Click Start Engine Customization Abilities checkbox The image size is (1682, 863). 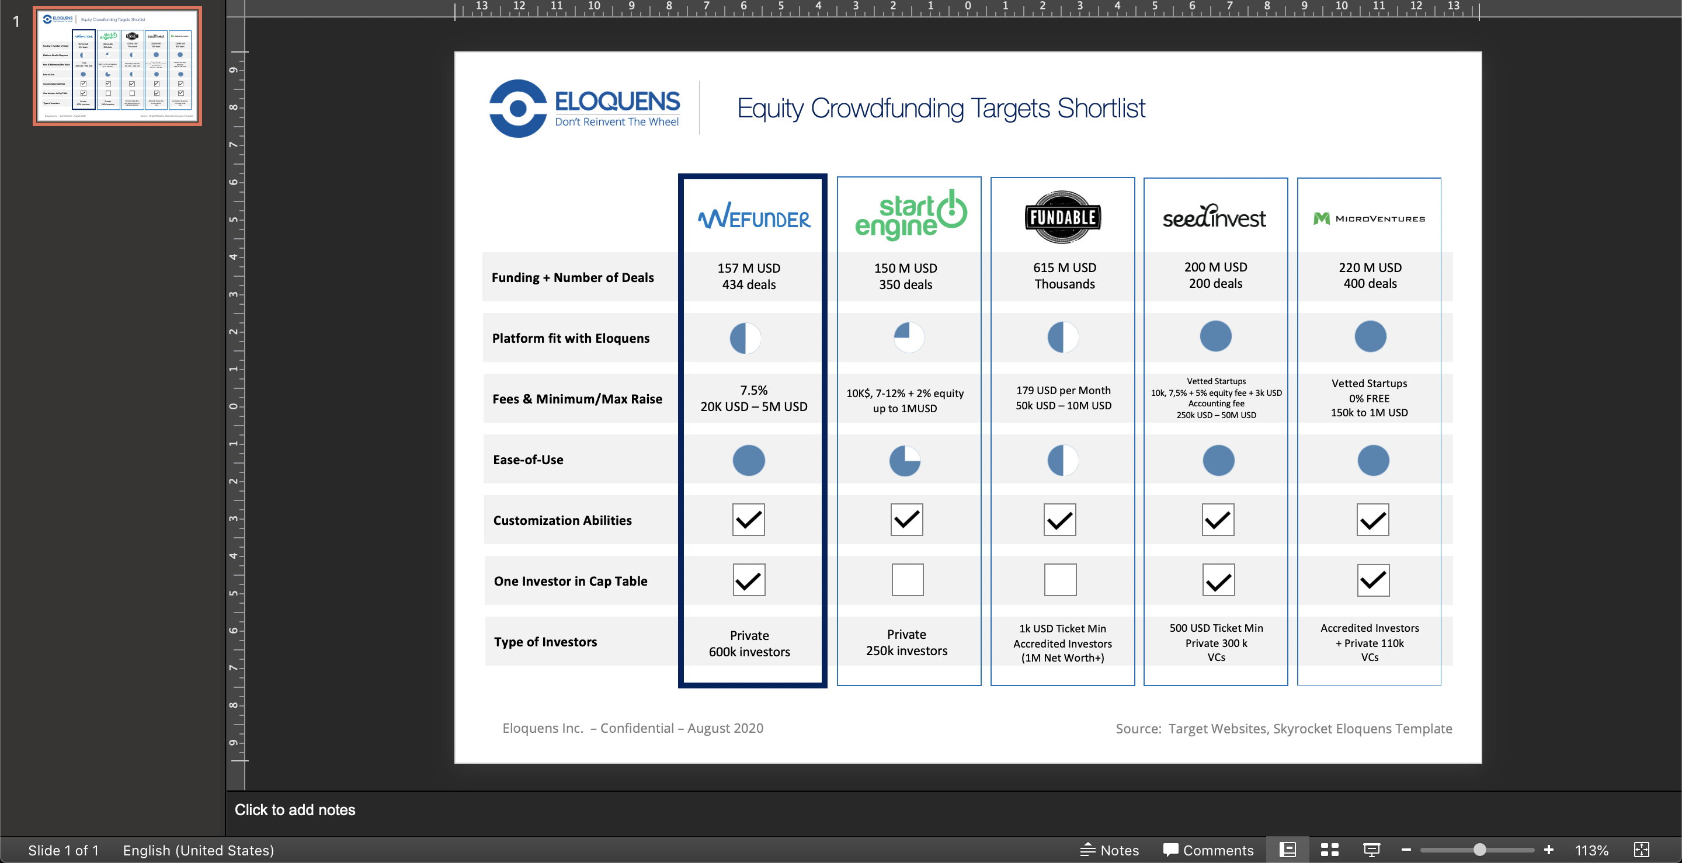[x=907, y=520]
